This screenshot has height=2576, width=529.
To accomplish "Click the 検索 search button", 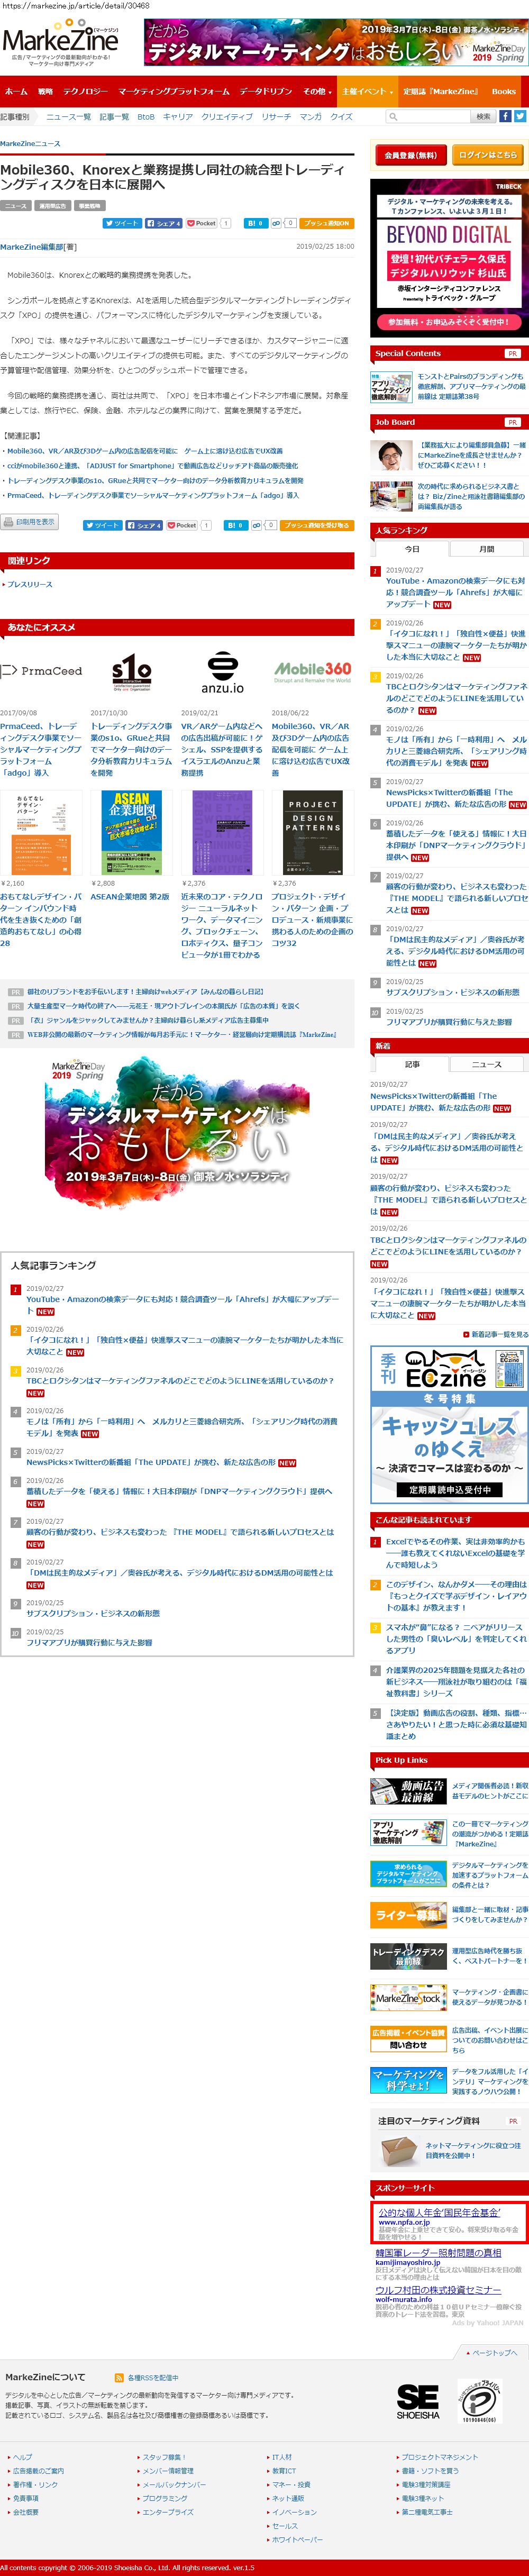I will [x=483, y=116].
